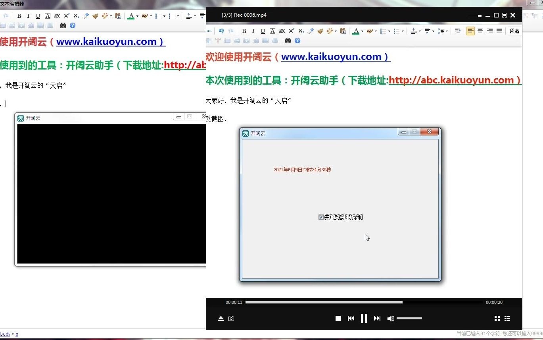Mute the player with the speaker icon

[x=390, y=318]
